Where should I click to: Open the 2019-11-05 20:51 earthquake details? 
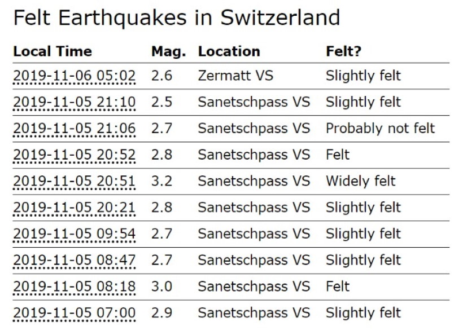point(74,181)
